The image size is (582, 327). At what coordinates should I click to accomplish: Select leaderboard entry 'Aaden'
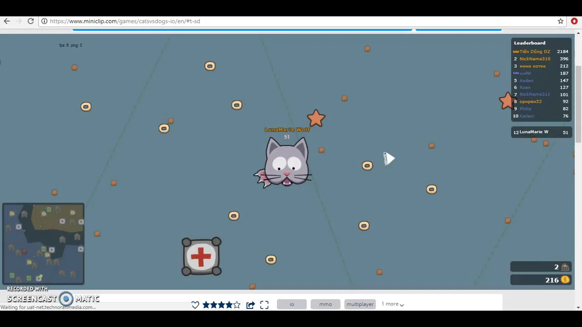point(527,80)
